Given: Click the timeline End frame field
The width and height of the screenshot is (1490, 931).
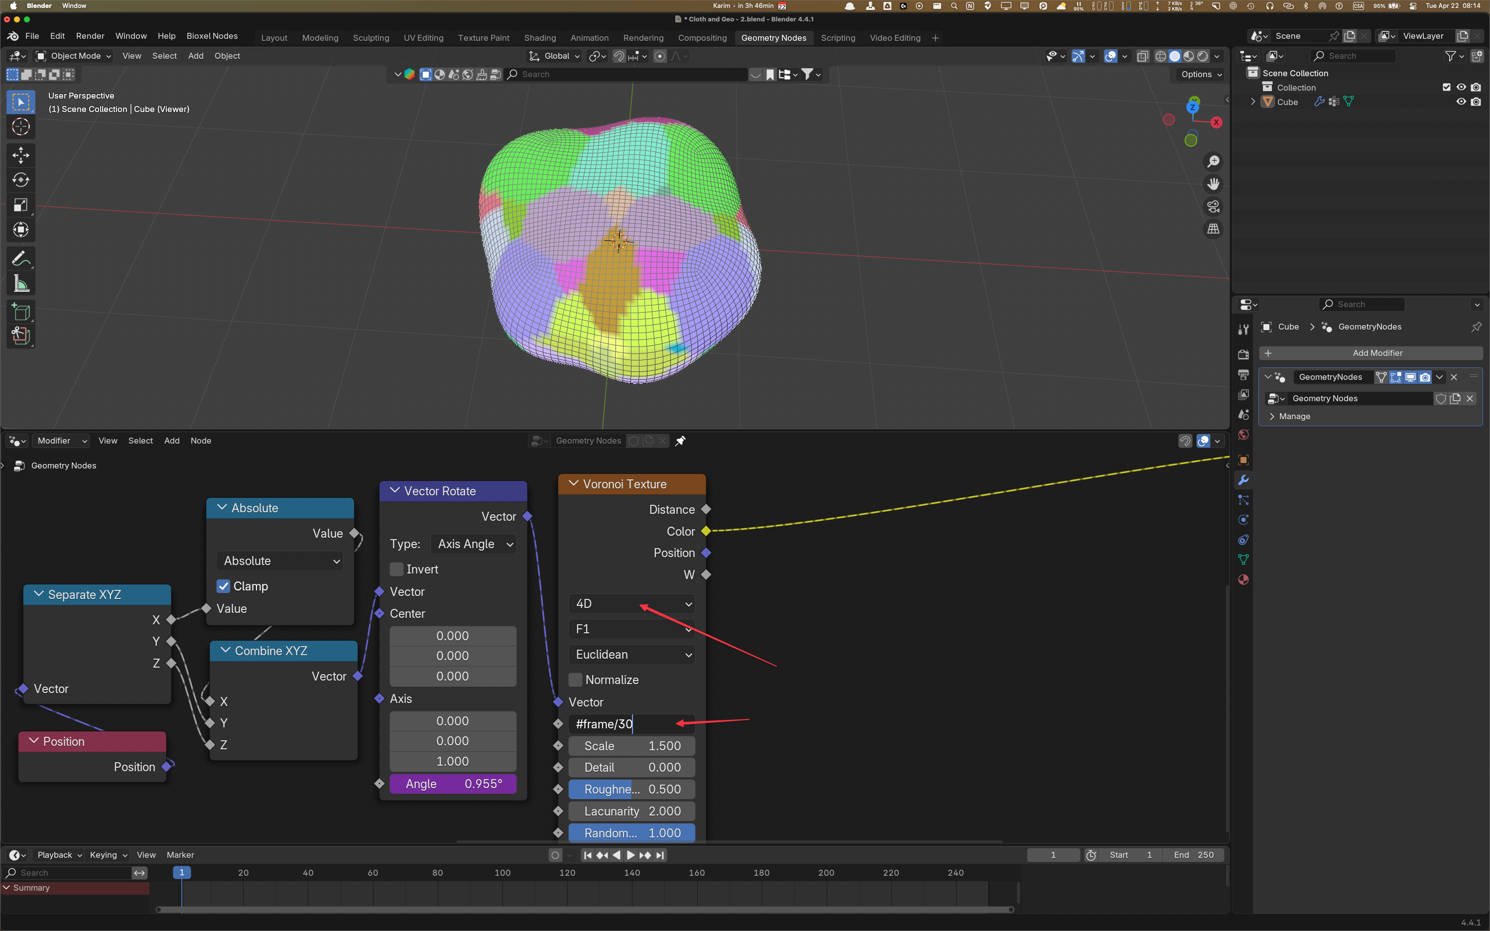Looking at the screenshot, I should (1193, 855).
